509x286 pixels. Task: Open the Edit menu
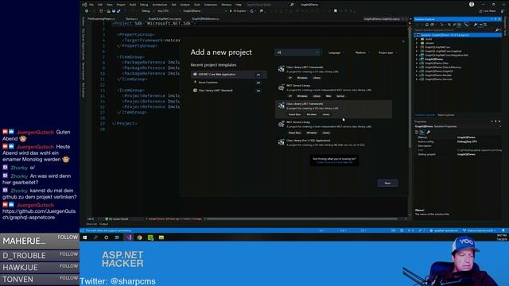coord(100,5)
